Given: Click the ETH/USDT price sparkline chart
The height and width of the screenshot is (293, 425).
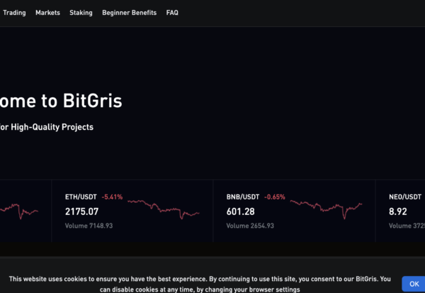Looking at the screenshot, I should tap(164, 210).
